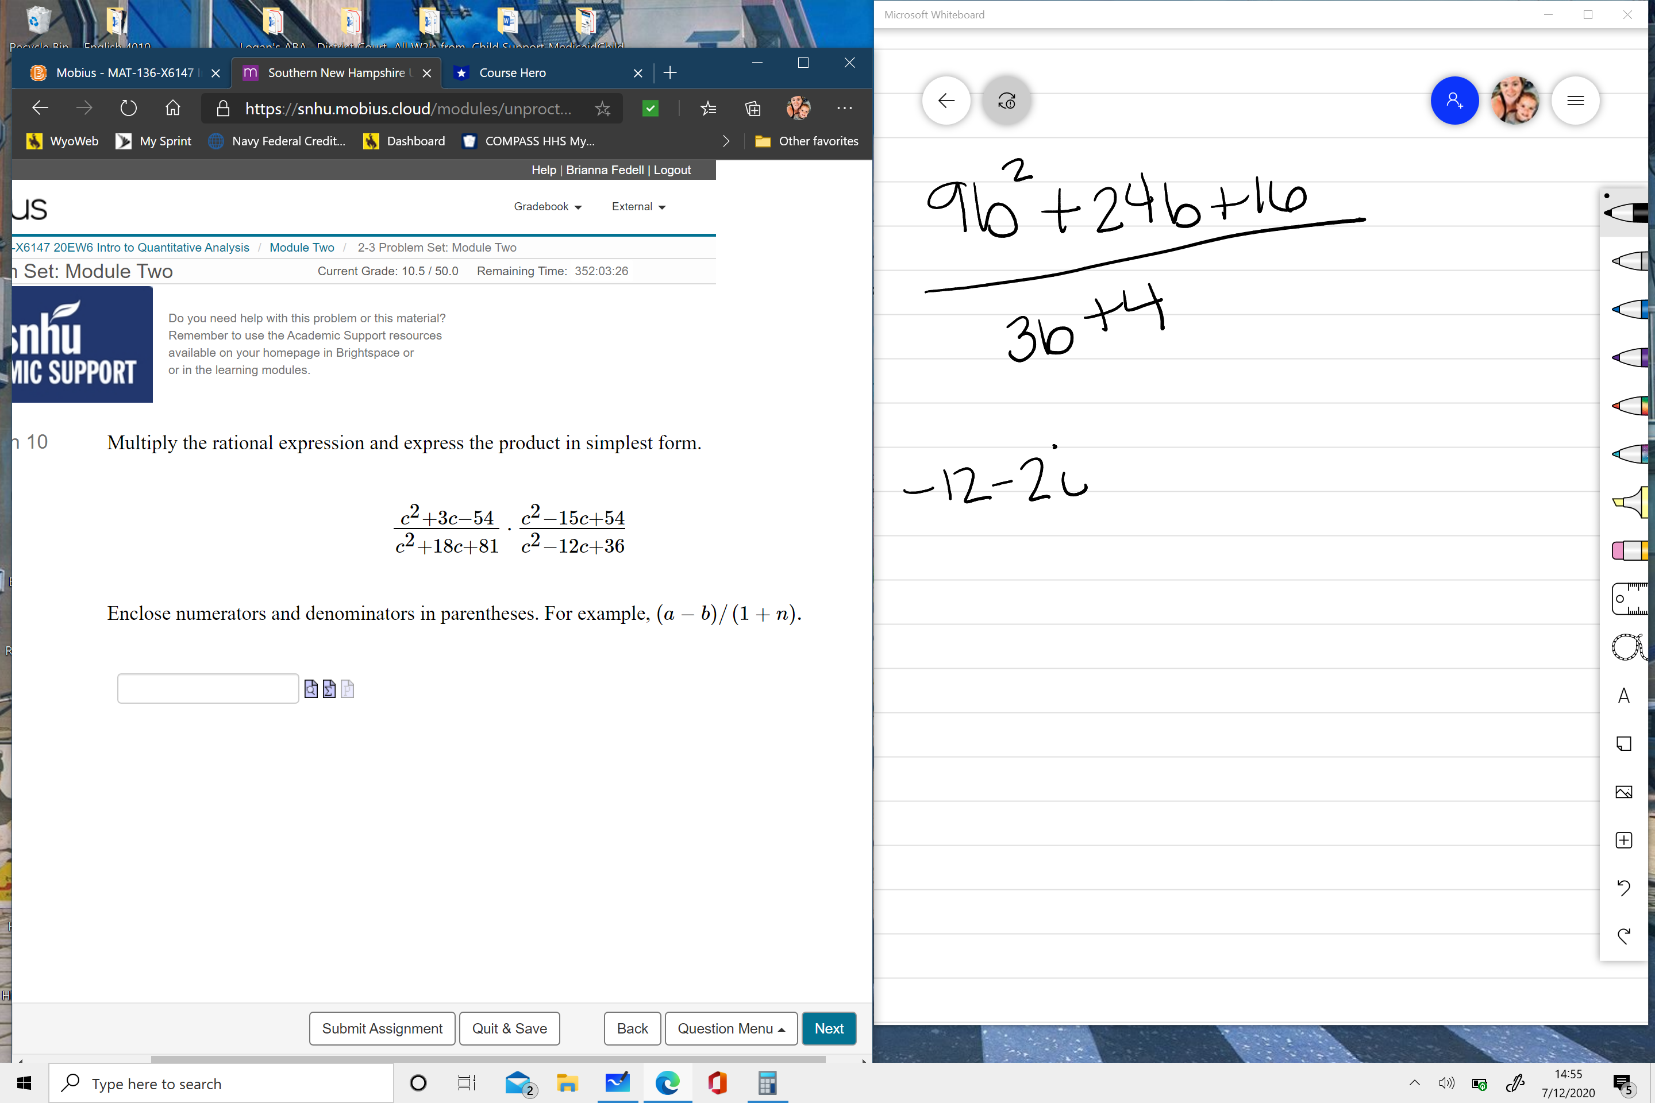Insert text using the text tool
This screenshot has height=1103, width=1655.
[x=1624, y=695]
